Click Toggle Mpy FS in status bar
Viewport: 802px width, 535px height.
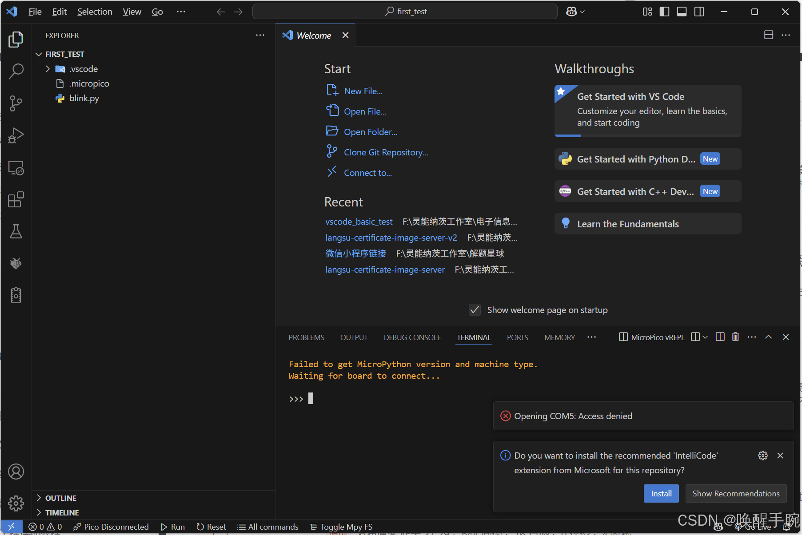(341, 527)
